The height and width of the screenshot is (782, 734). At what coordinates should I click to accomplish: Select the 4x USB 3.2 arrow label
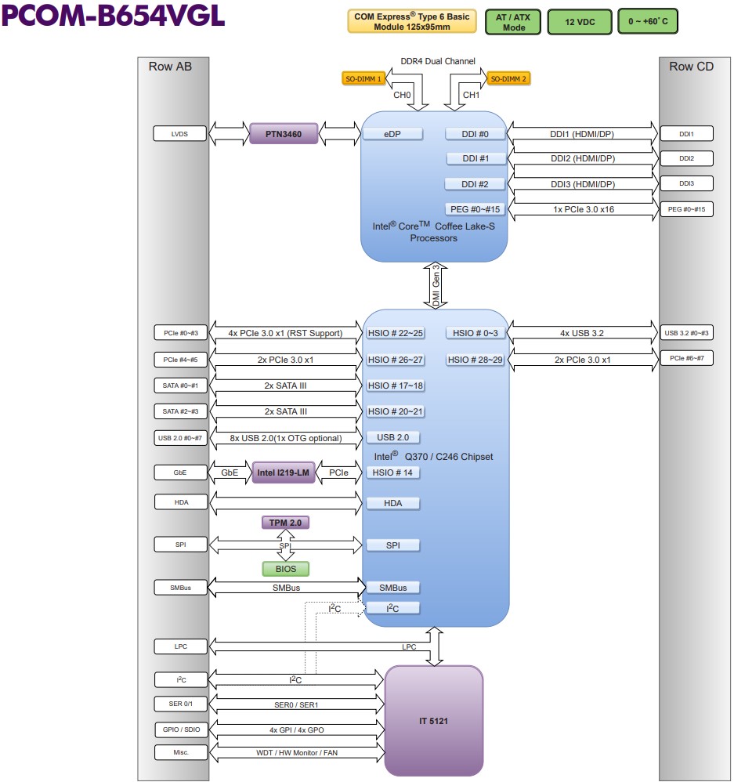pyautogui.click(x=581, y=333)
